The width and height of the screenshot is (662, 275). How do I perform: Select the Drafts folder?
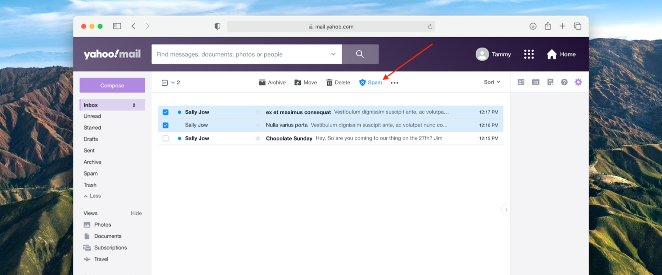point(91,139)
